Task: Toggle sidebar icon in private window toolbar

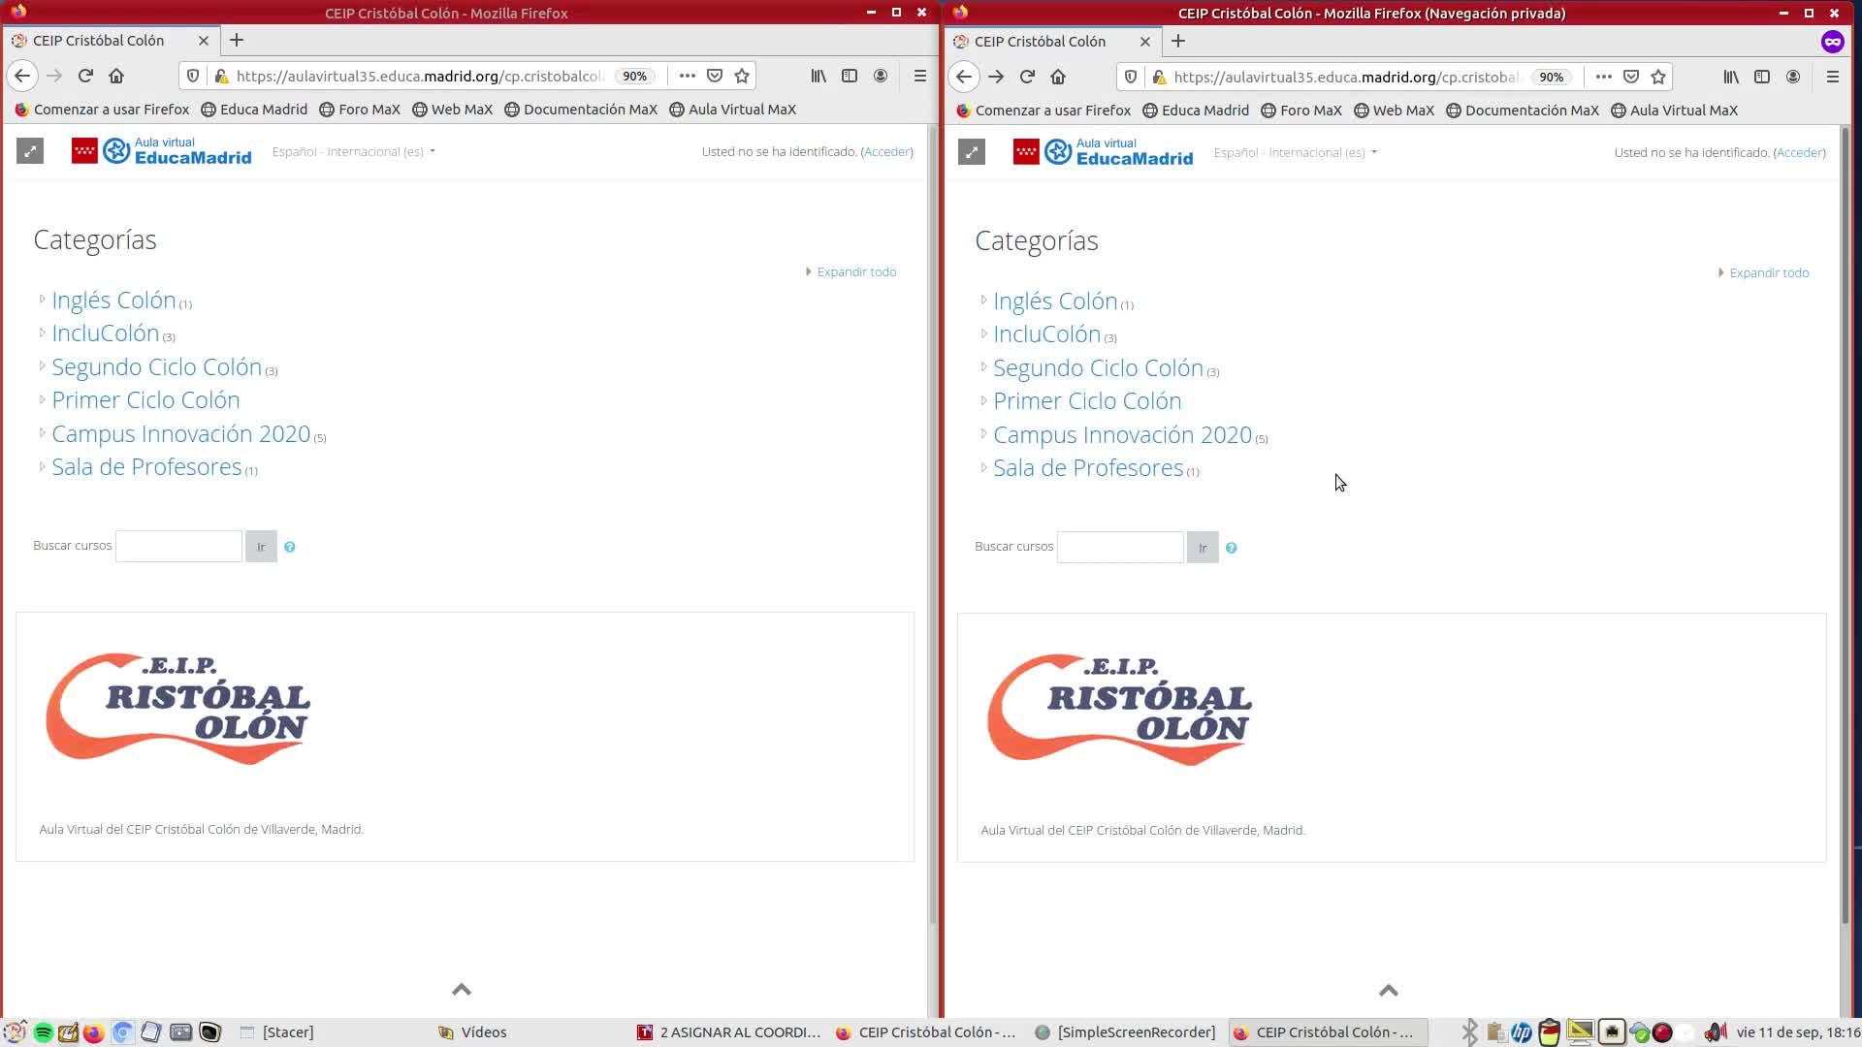Action: point(1762,77)
